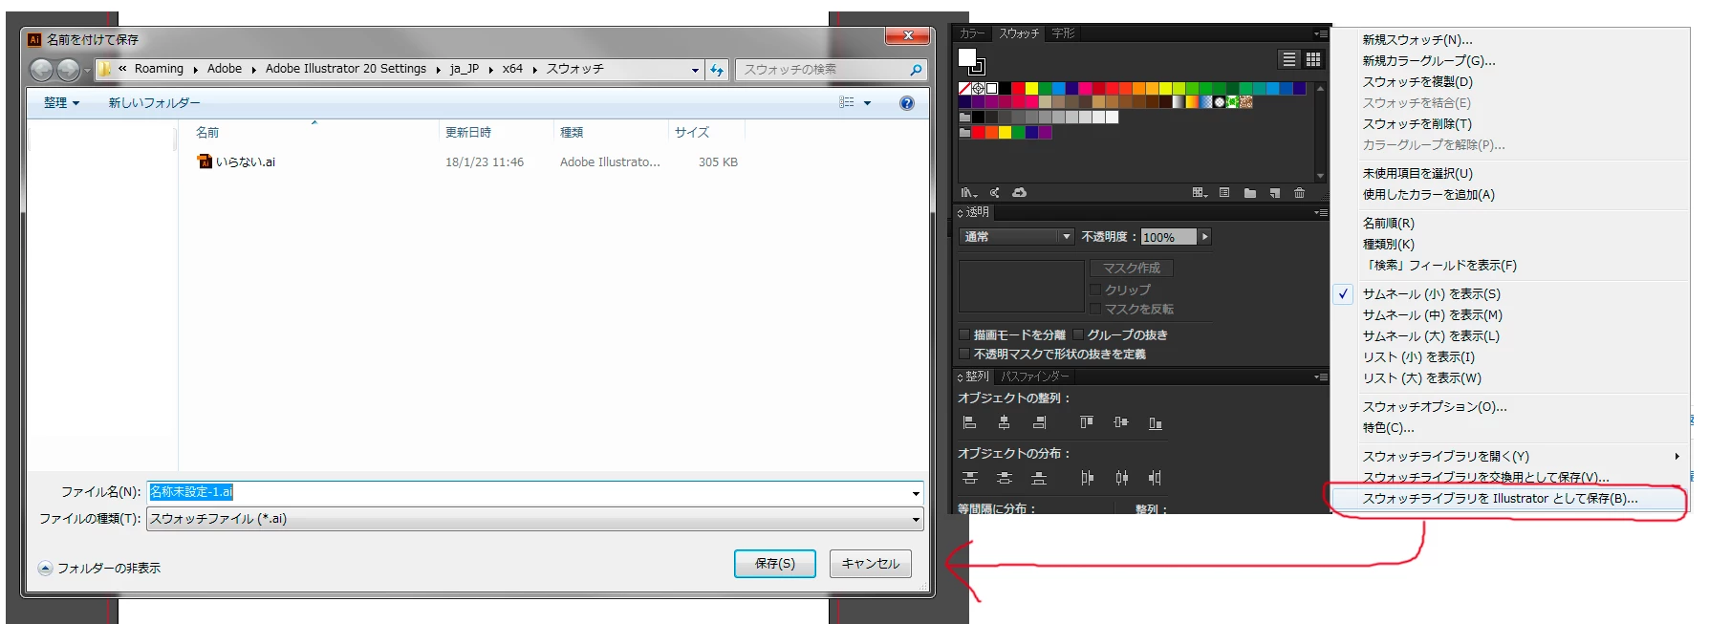Click horizontal align right icon

pos(1039,422)
